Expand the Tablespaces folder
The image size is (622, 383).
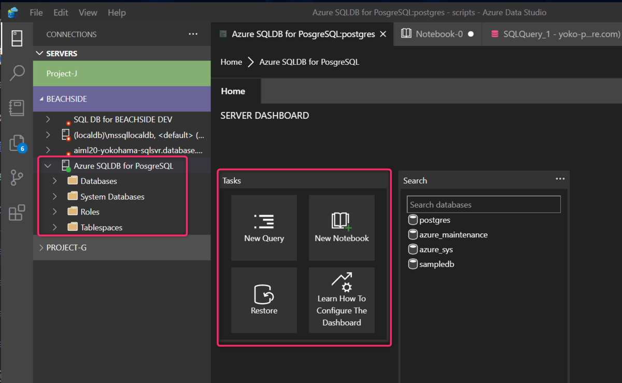click(x=55, y=227)
